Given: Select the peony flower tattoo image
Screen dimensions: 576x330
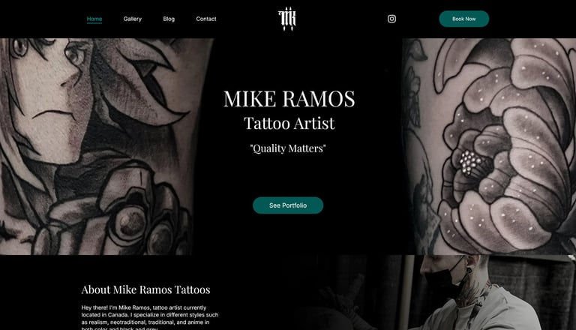Looking at the screenshot, I should (x=488, y=146).
